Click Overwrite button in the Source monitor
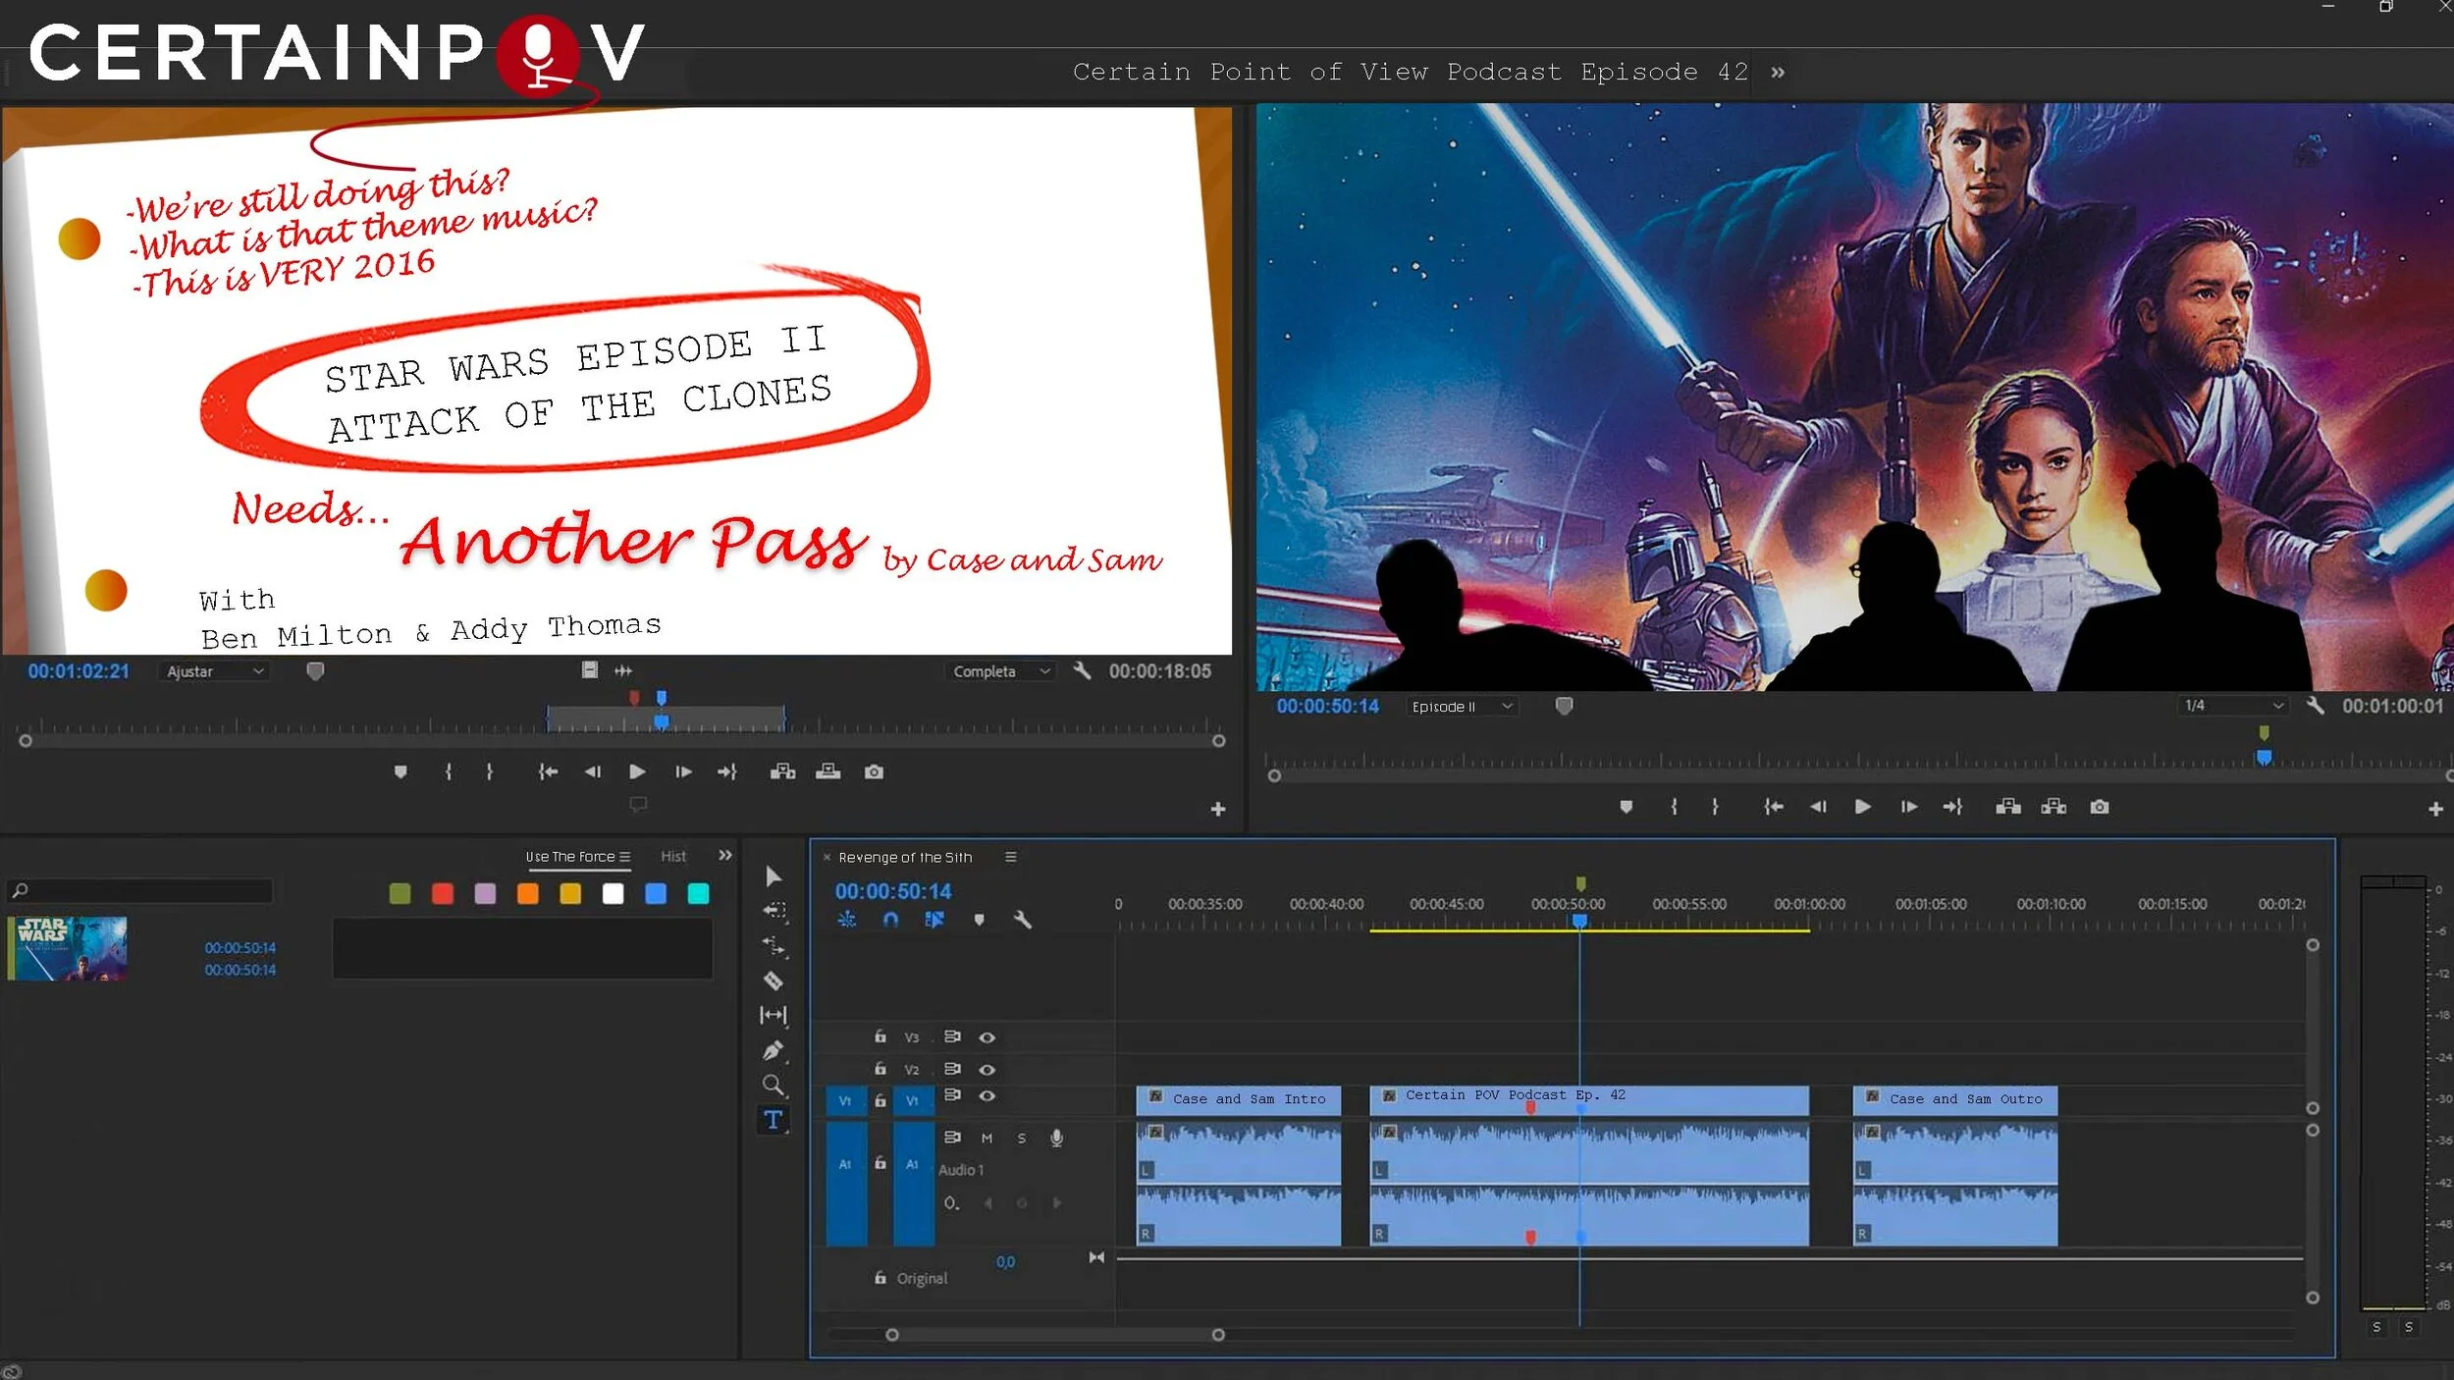2454x1380 pixels. [828, 771]
